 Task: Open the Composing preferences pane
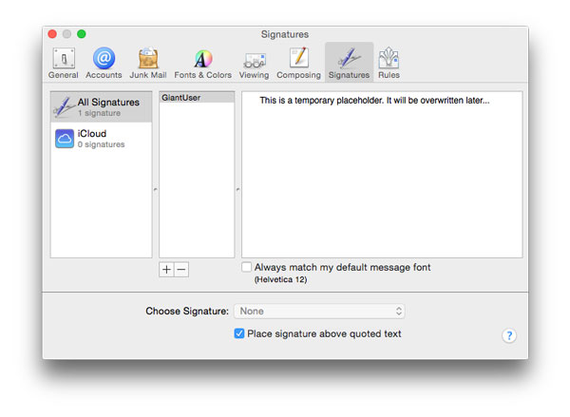[298, 62]
